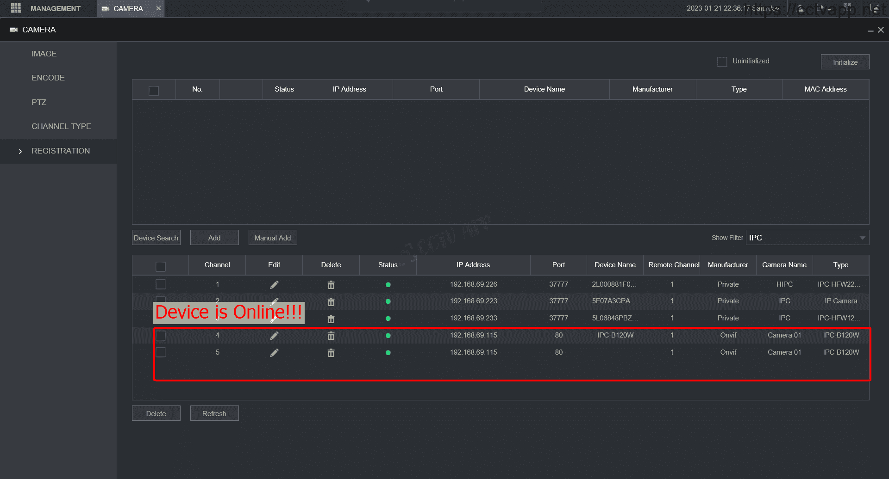
Task: Click the pencil icon for channel 4
Action: click(274, 336)
